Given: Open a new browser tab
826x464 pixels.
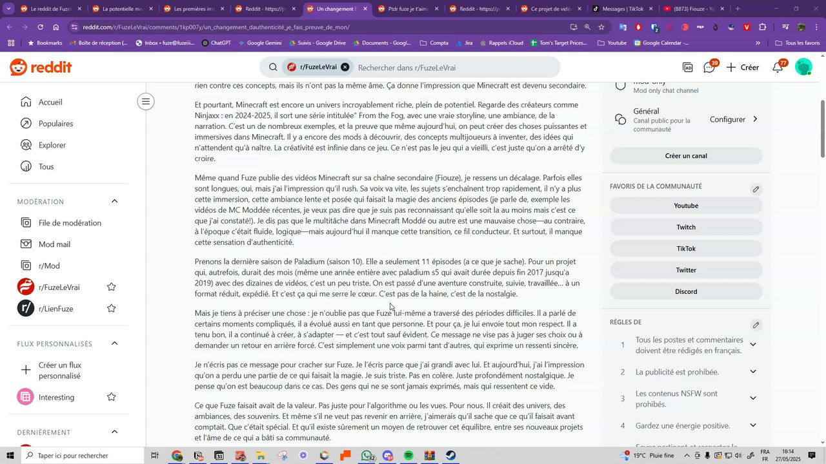Looking at the screenshot, I should tap(738, 9).
